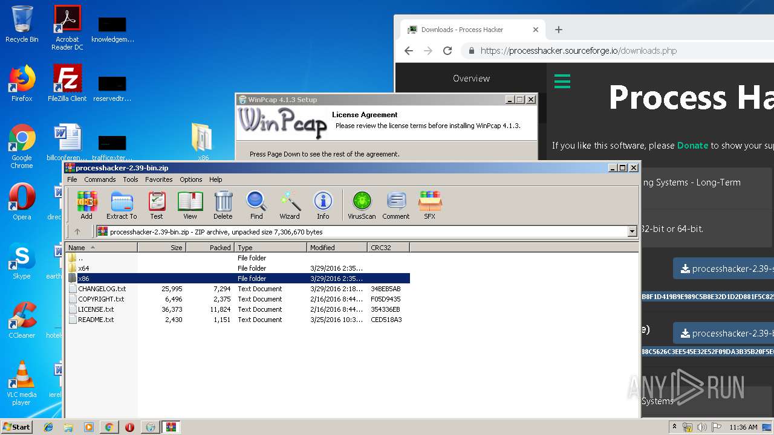Click the Info icon in WinRAR toolbar
Screen dimensions: 774x435
323,205
